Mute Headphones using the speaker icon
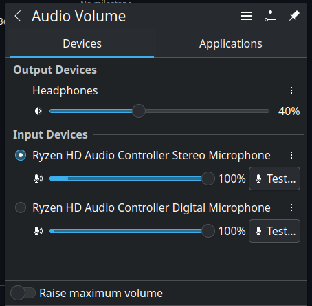 coord(38,111)
